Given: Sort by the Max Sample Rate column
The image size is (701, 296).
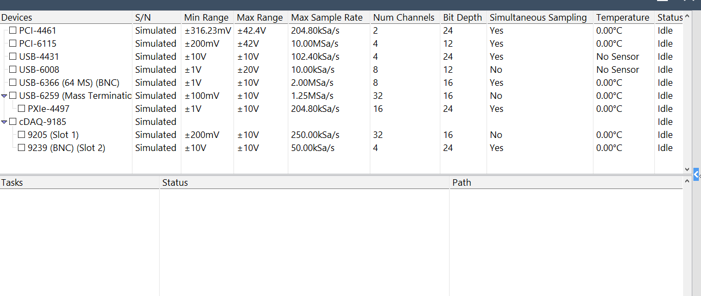Looking at the screenshot, I should (x=327, y=17).
